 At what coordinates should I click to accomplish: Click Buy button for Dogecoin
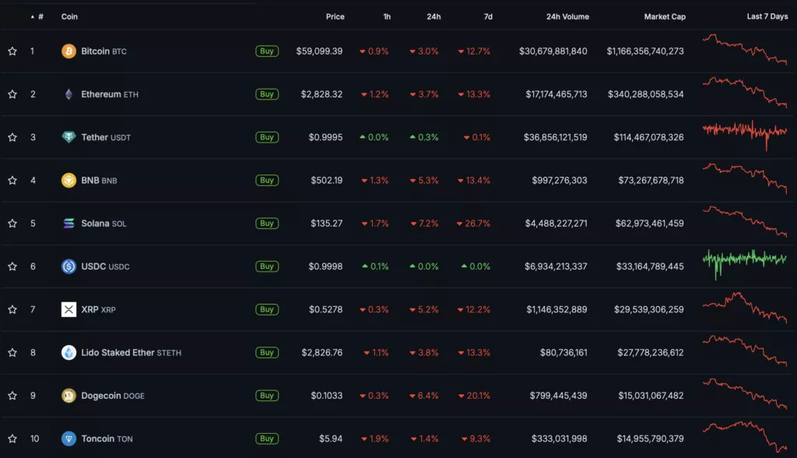pyautogui.click(x=267, y=396)
